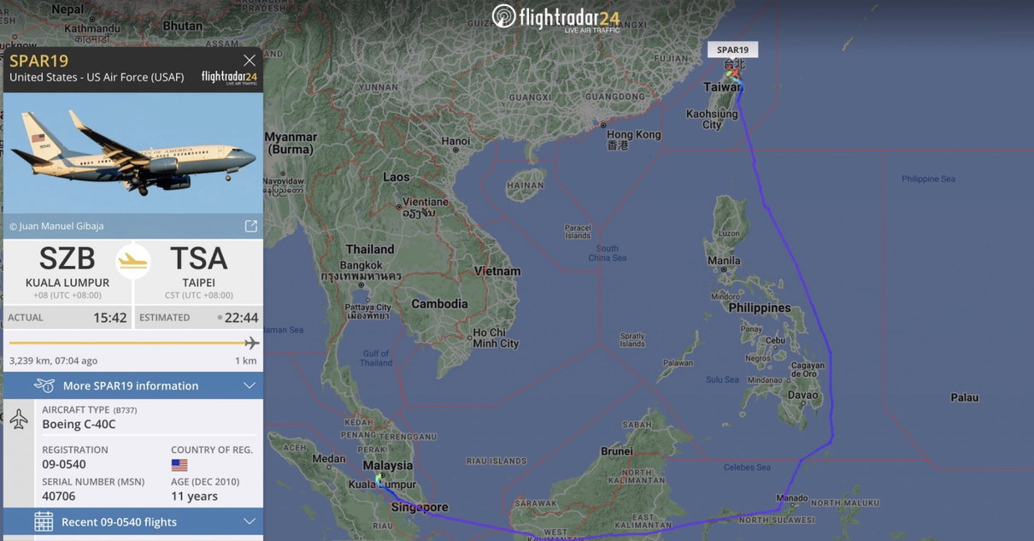
Task: Click the aircraft info icon beside More SPAR19
Action: [44, 385]
